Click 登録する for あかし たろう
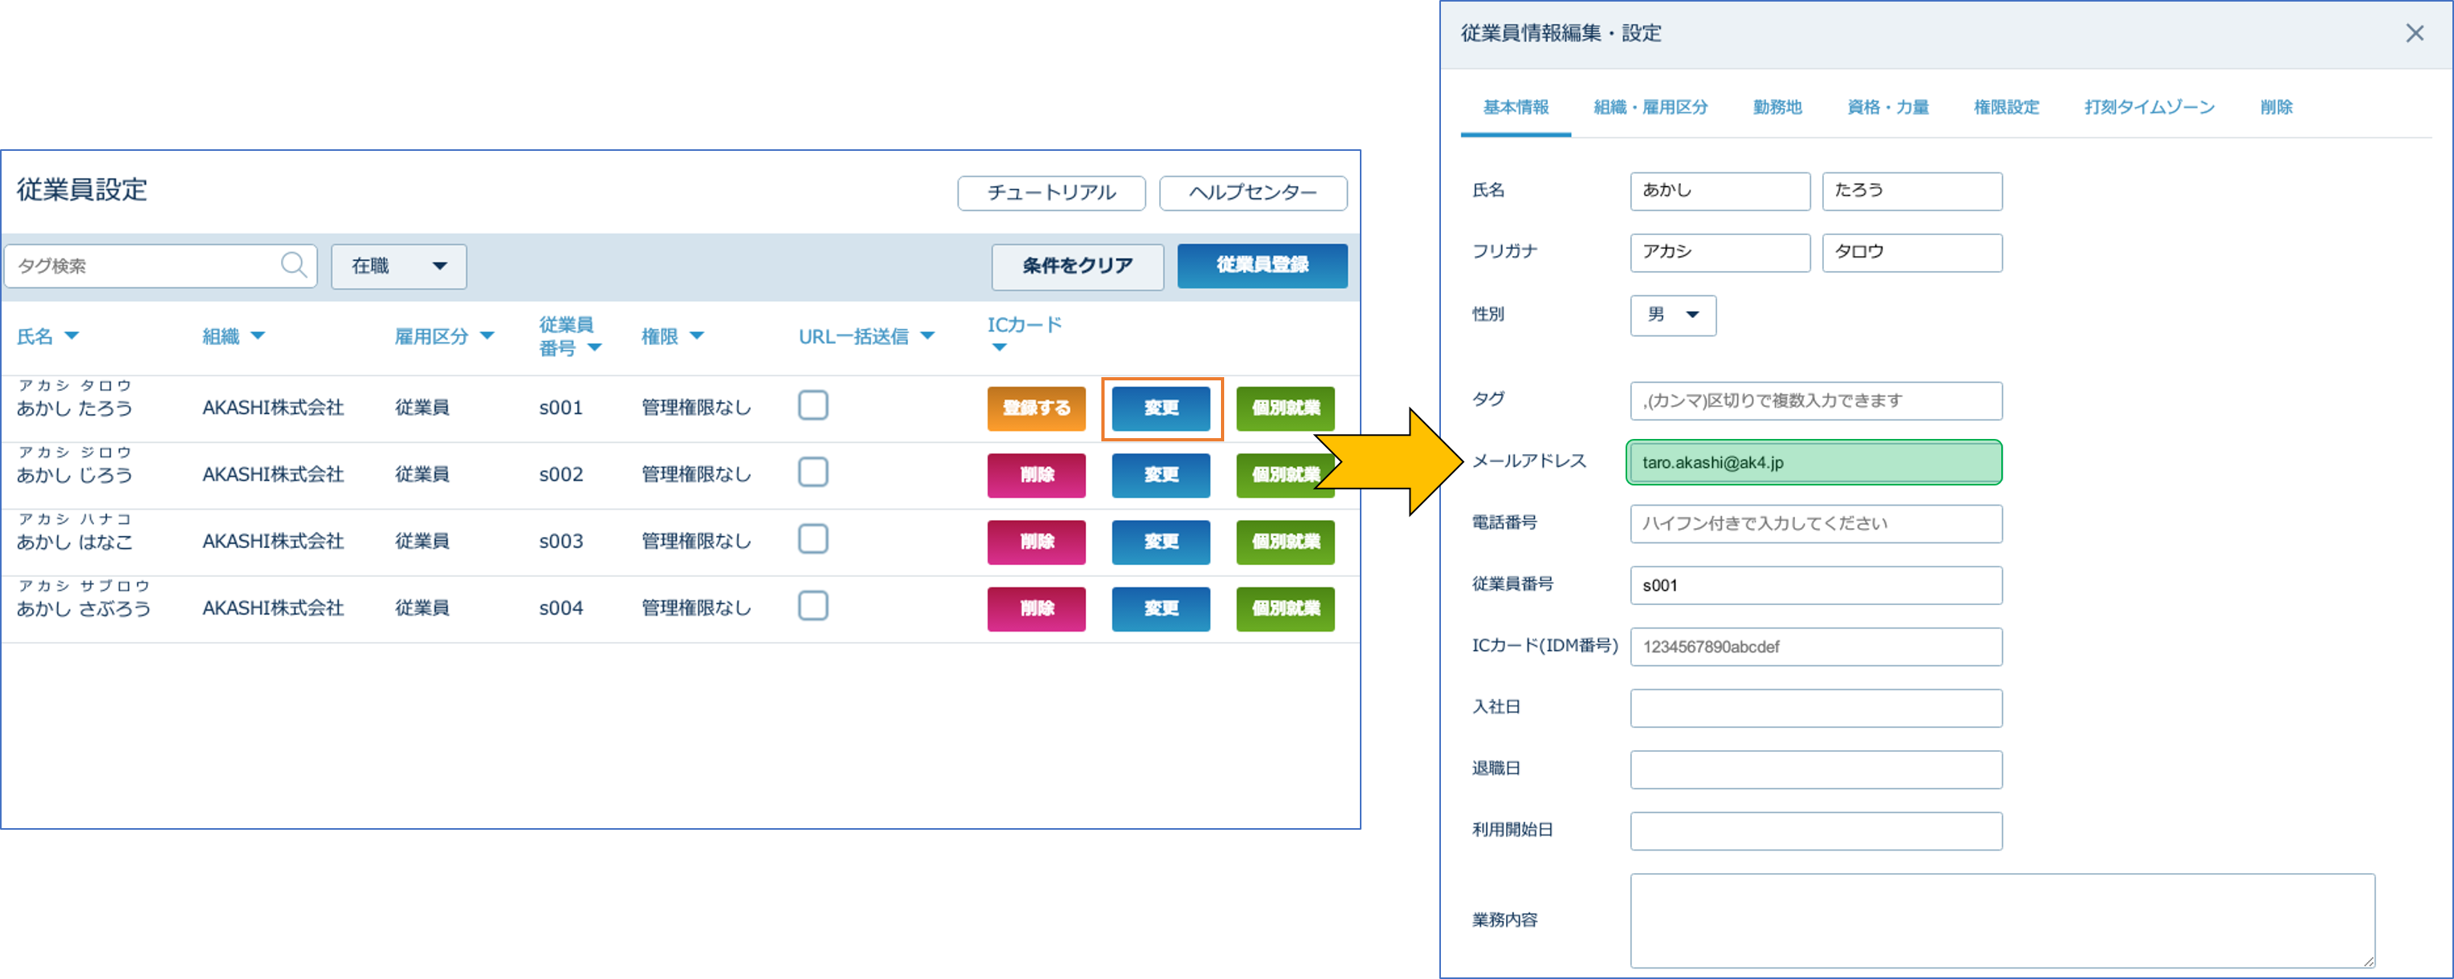The width and height of the screenshot is (2454, 979). (x=1036, y=408)
